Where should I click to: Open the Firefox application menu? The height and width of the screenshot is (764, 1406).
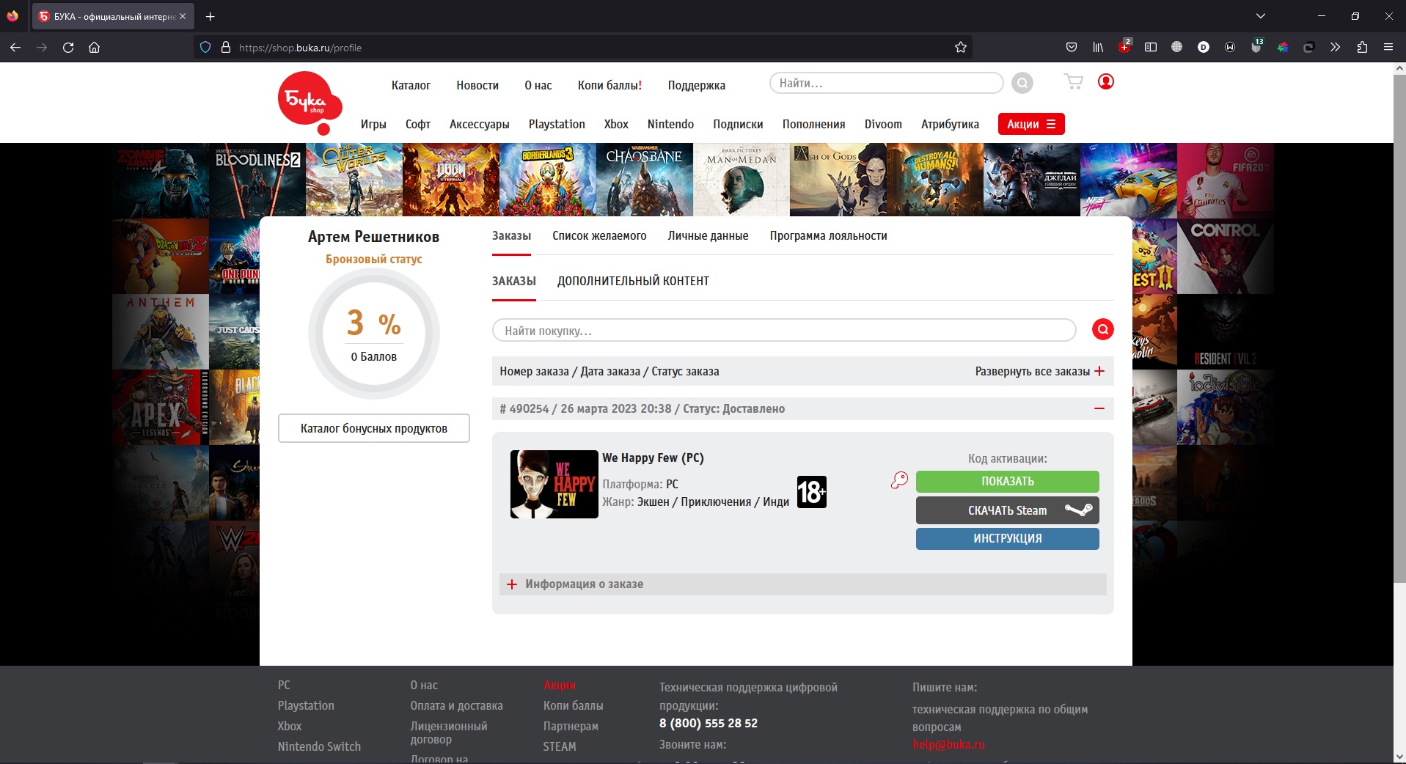point(1388,48)
